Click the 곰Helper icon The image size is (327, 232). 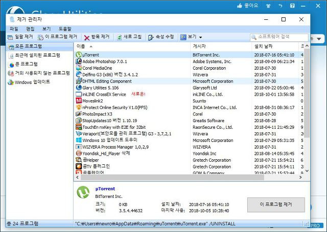click(79, 160)
